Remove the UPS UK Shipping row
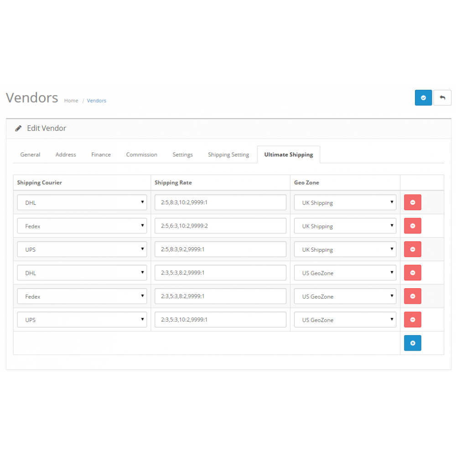The image size is (456, 456). [x=412, y=249]
